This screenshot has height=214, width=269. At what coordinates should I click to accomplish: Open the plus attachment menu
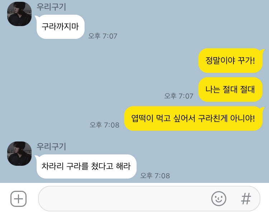pyautogui.click(x=19, y=199)
